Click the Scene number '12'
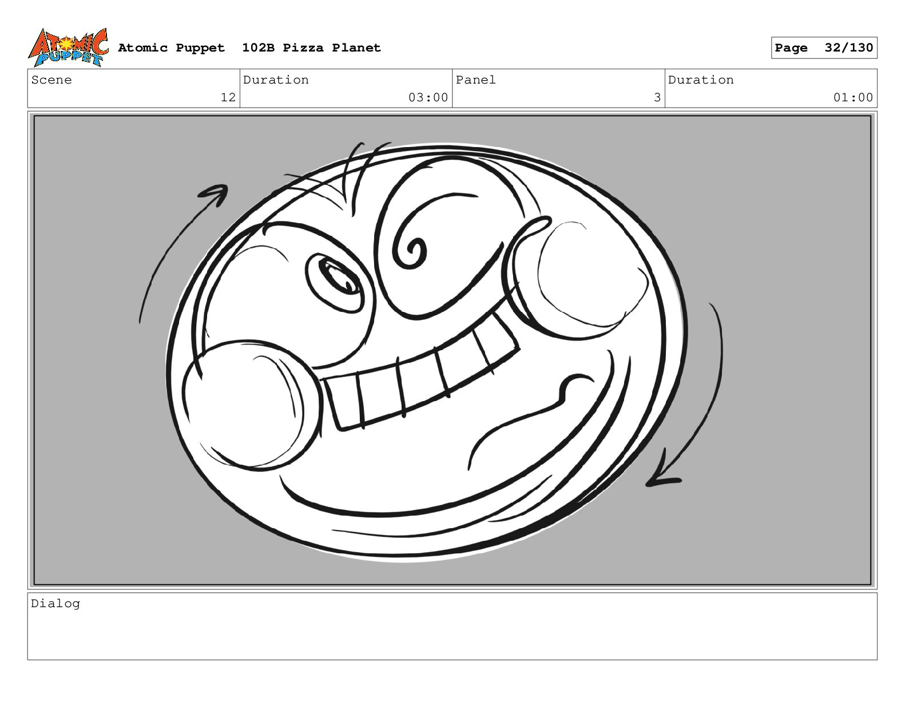The height and width of the screenshot is (701, 905). (x=228, y=97)
